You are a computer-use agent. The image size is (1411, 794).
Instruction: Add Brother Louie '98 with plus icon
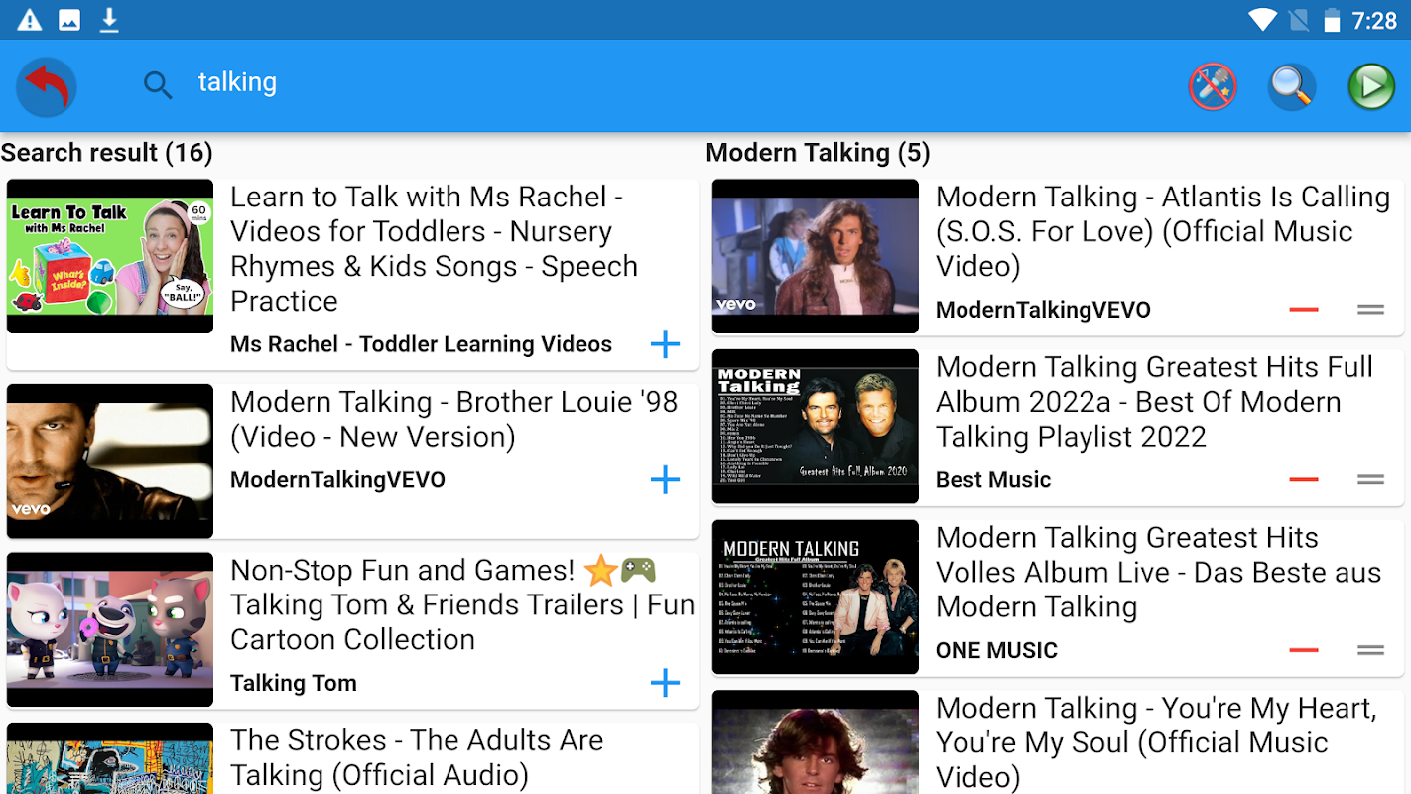click(x=665, y=480)
